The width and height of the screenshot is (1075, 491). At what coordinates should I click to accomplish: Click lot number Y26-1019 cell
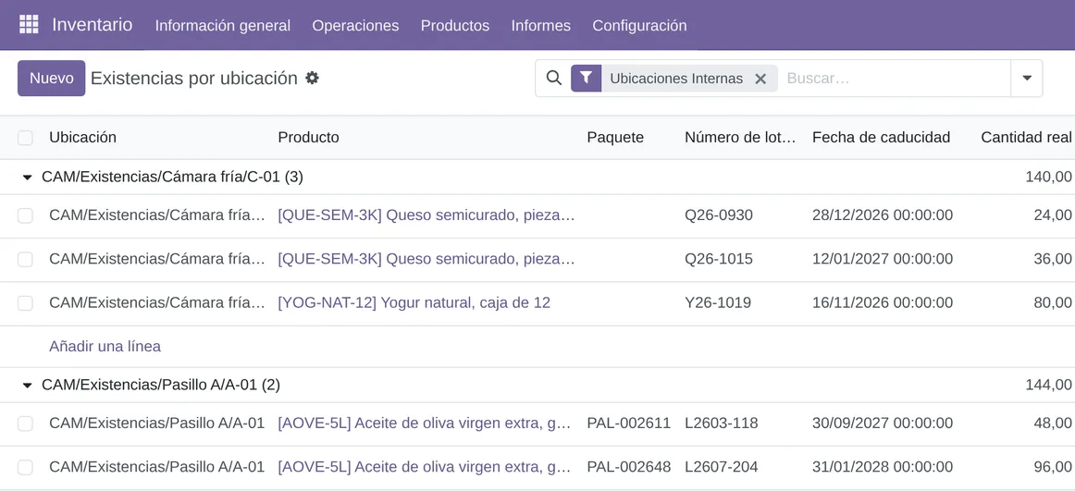(718, 302)
